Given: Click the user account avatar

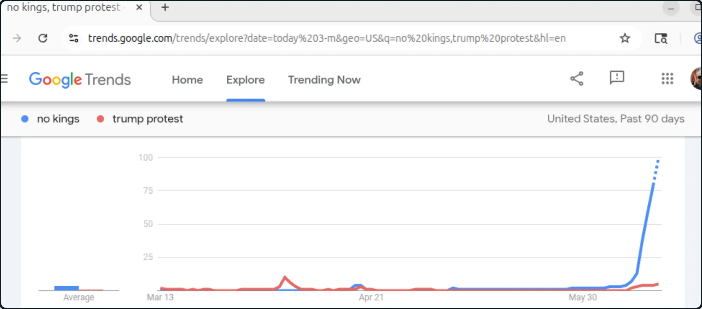Looking at the screenshot, I should 697,78.
